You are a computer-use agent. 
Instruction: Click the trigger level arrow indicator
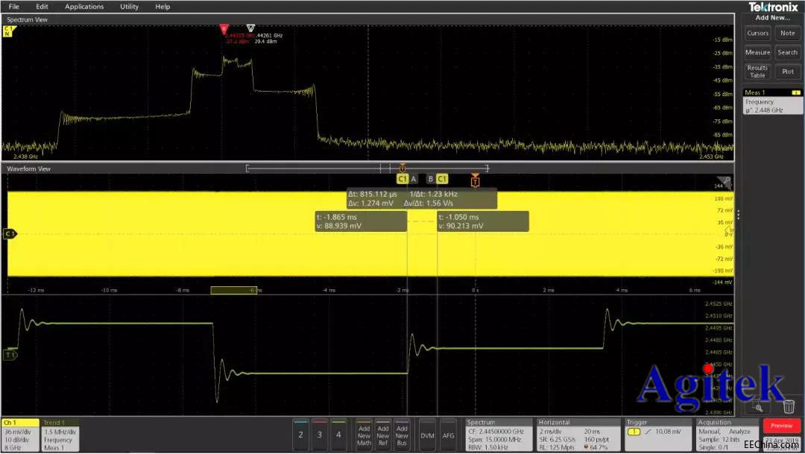point(727,230)
